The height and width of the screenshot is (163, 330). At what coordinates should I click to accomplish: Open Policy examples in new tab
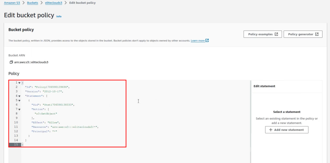263,34
